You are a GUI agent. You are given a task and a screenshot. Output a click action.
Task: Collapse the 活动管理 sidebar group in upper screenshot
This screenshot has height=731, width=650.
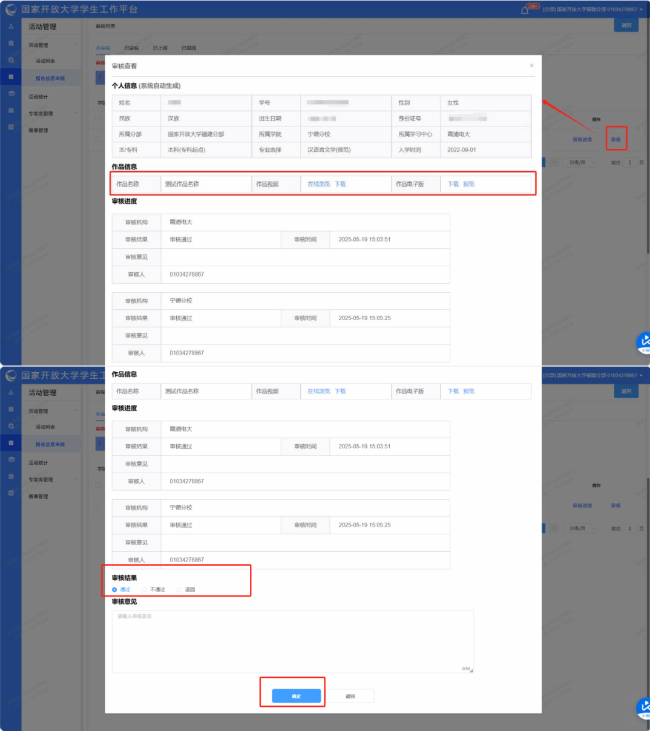tap(76, 45)
